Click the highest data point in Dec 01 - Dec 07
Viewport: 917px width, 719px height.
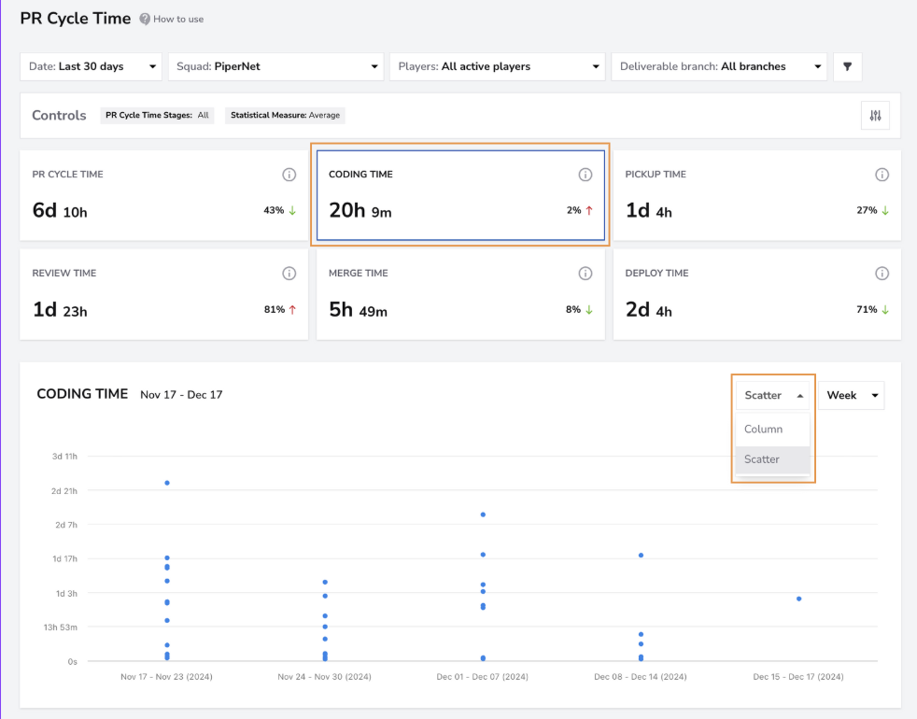(x=483, y=515)
